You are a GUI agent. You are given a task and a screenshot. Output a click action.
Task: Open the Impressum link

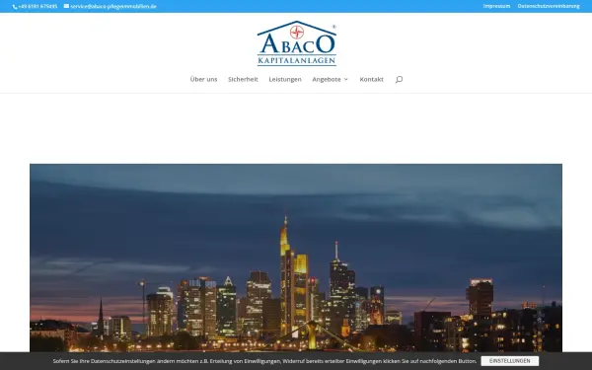click(496, 6)
